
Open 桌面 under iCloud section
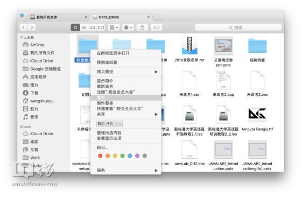point(31,142)
